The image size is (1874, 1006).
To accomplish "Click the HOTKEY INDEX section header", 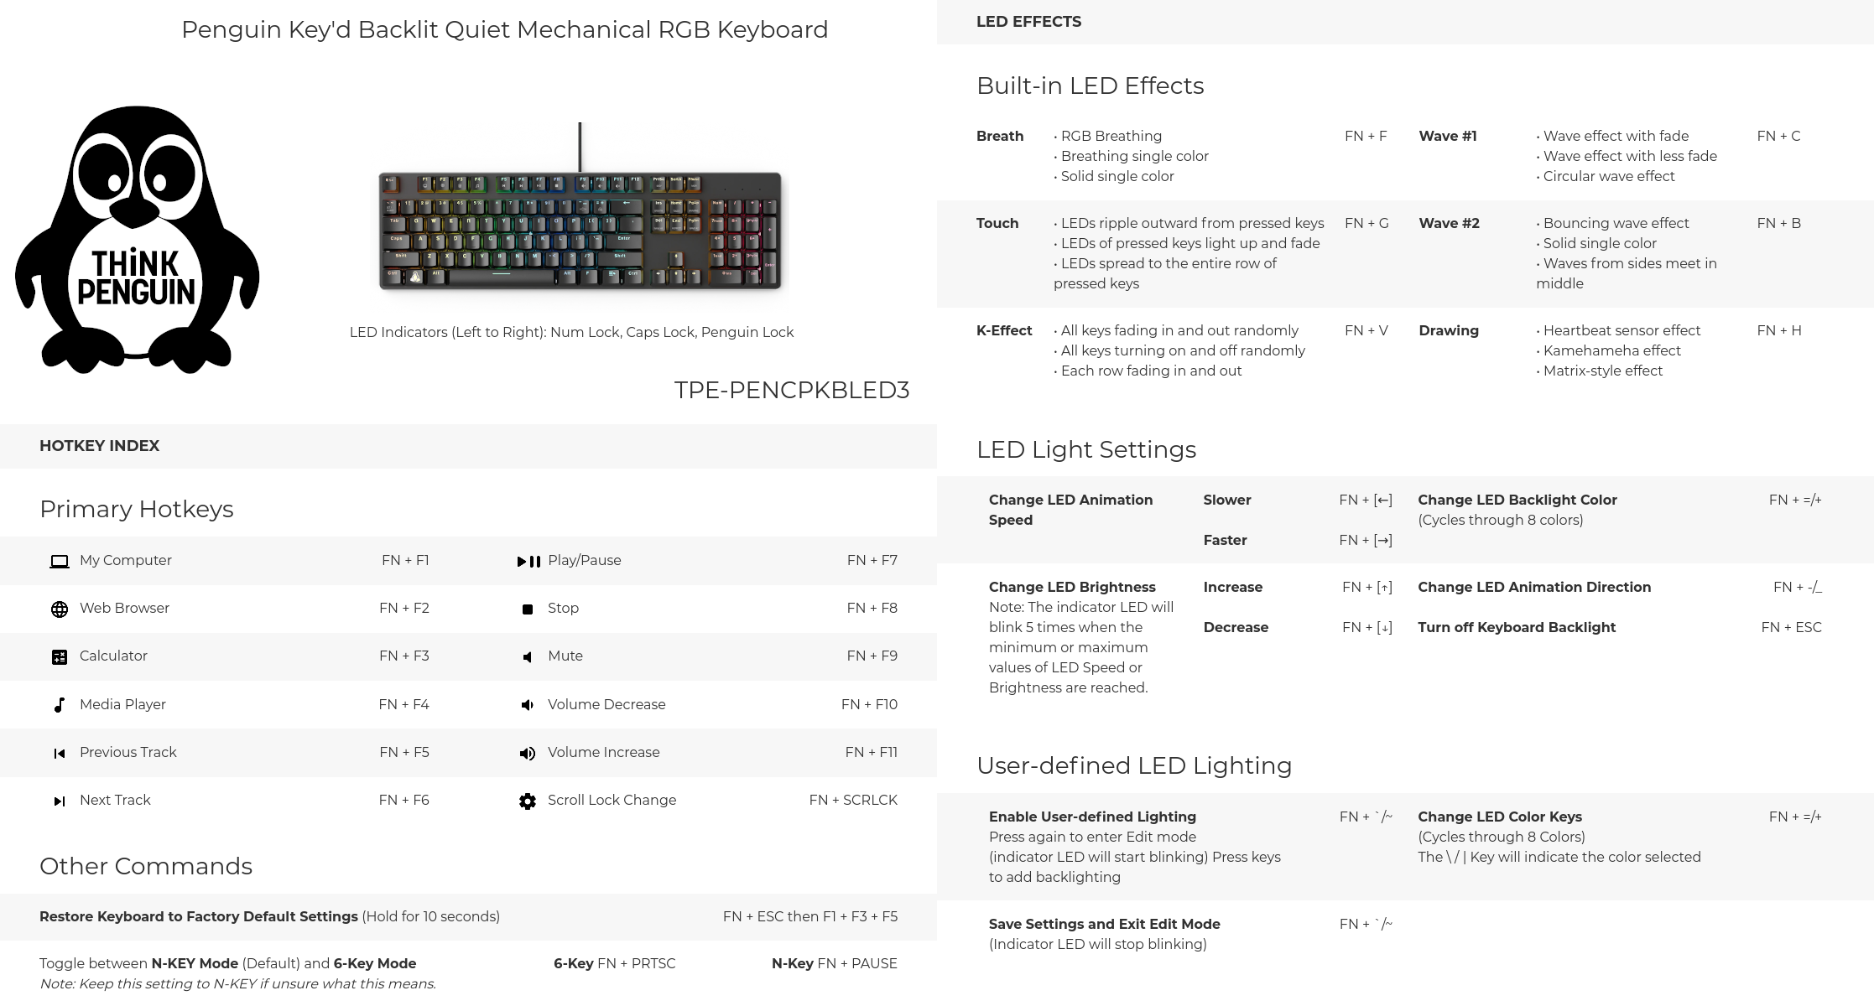I will coord(99,446).
